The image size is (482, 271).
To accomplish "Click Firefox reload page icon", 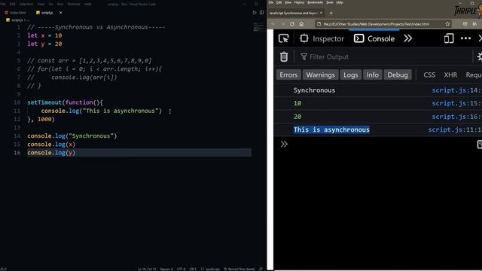I will click(292, 24).
